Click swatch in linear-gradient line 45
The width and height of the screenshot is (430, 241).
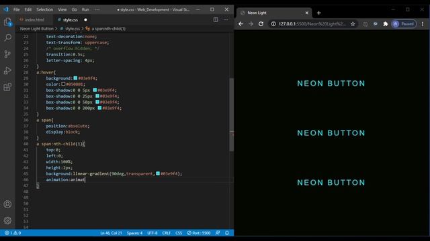pyautogui.click(x=158, y=173)
